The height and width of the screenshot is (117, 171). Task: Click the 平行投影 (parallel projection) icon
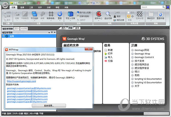tap(34, 14)
